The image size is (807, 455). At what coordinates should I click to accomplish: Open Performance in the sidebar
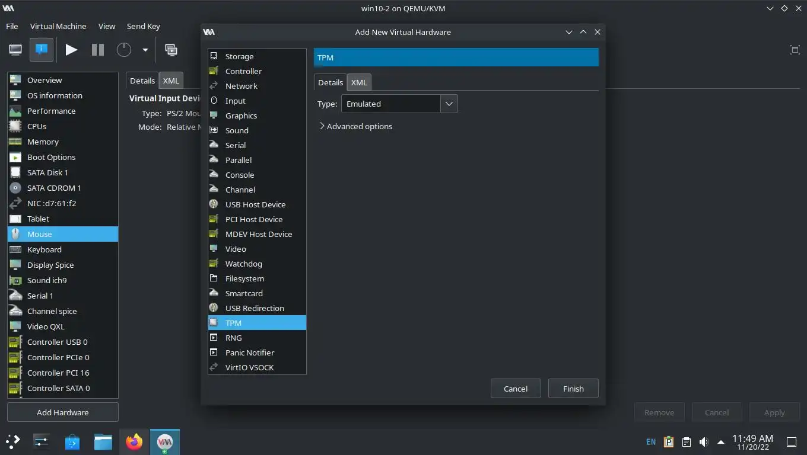63,111
